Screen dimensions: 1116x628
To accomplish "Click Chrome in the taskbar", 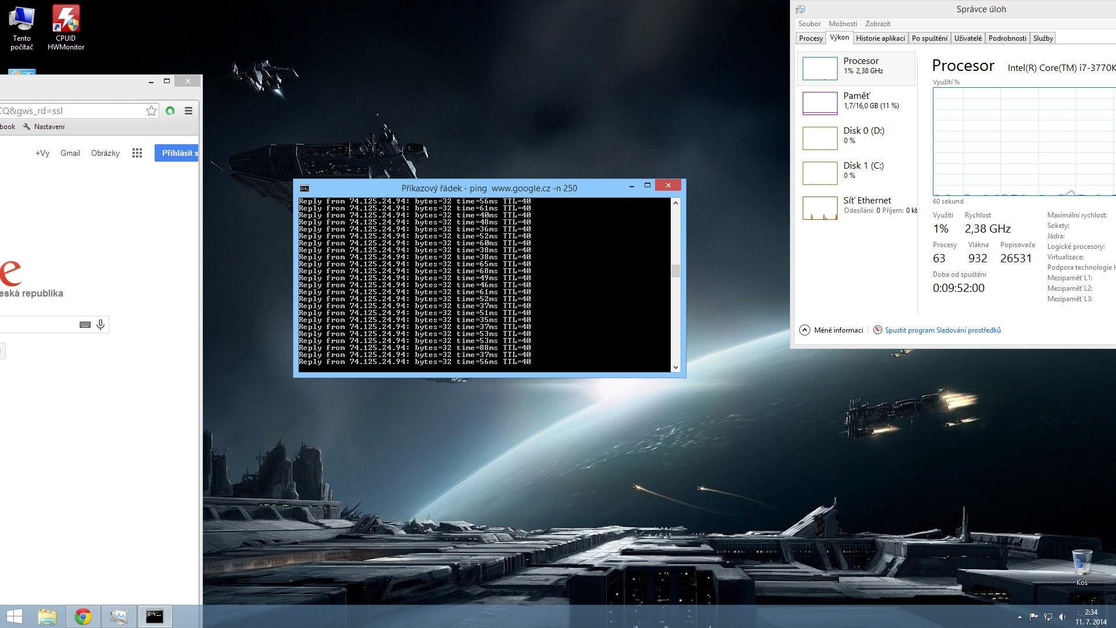I will tap(83, 616).
